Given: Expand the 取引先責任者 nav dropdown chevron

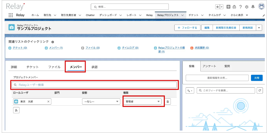Looking at the screenshot, I should [80, 15].
